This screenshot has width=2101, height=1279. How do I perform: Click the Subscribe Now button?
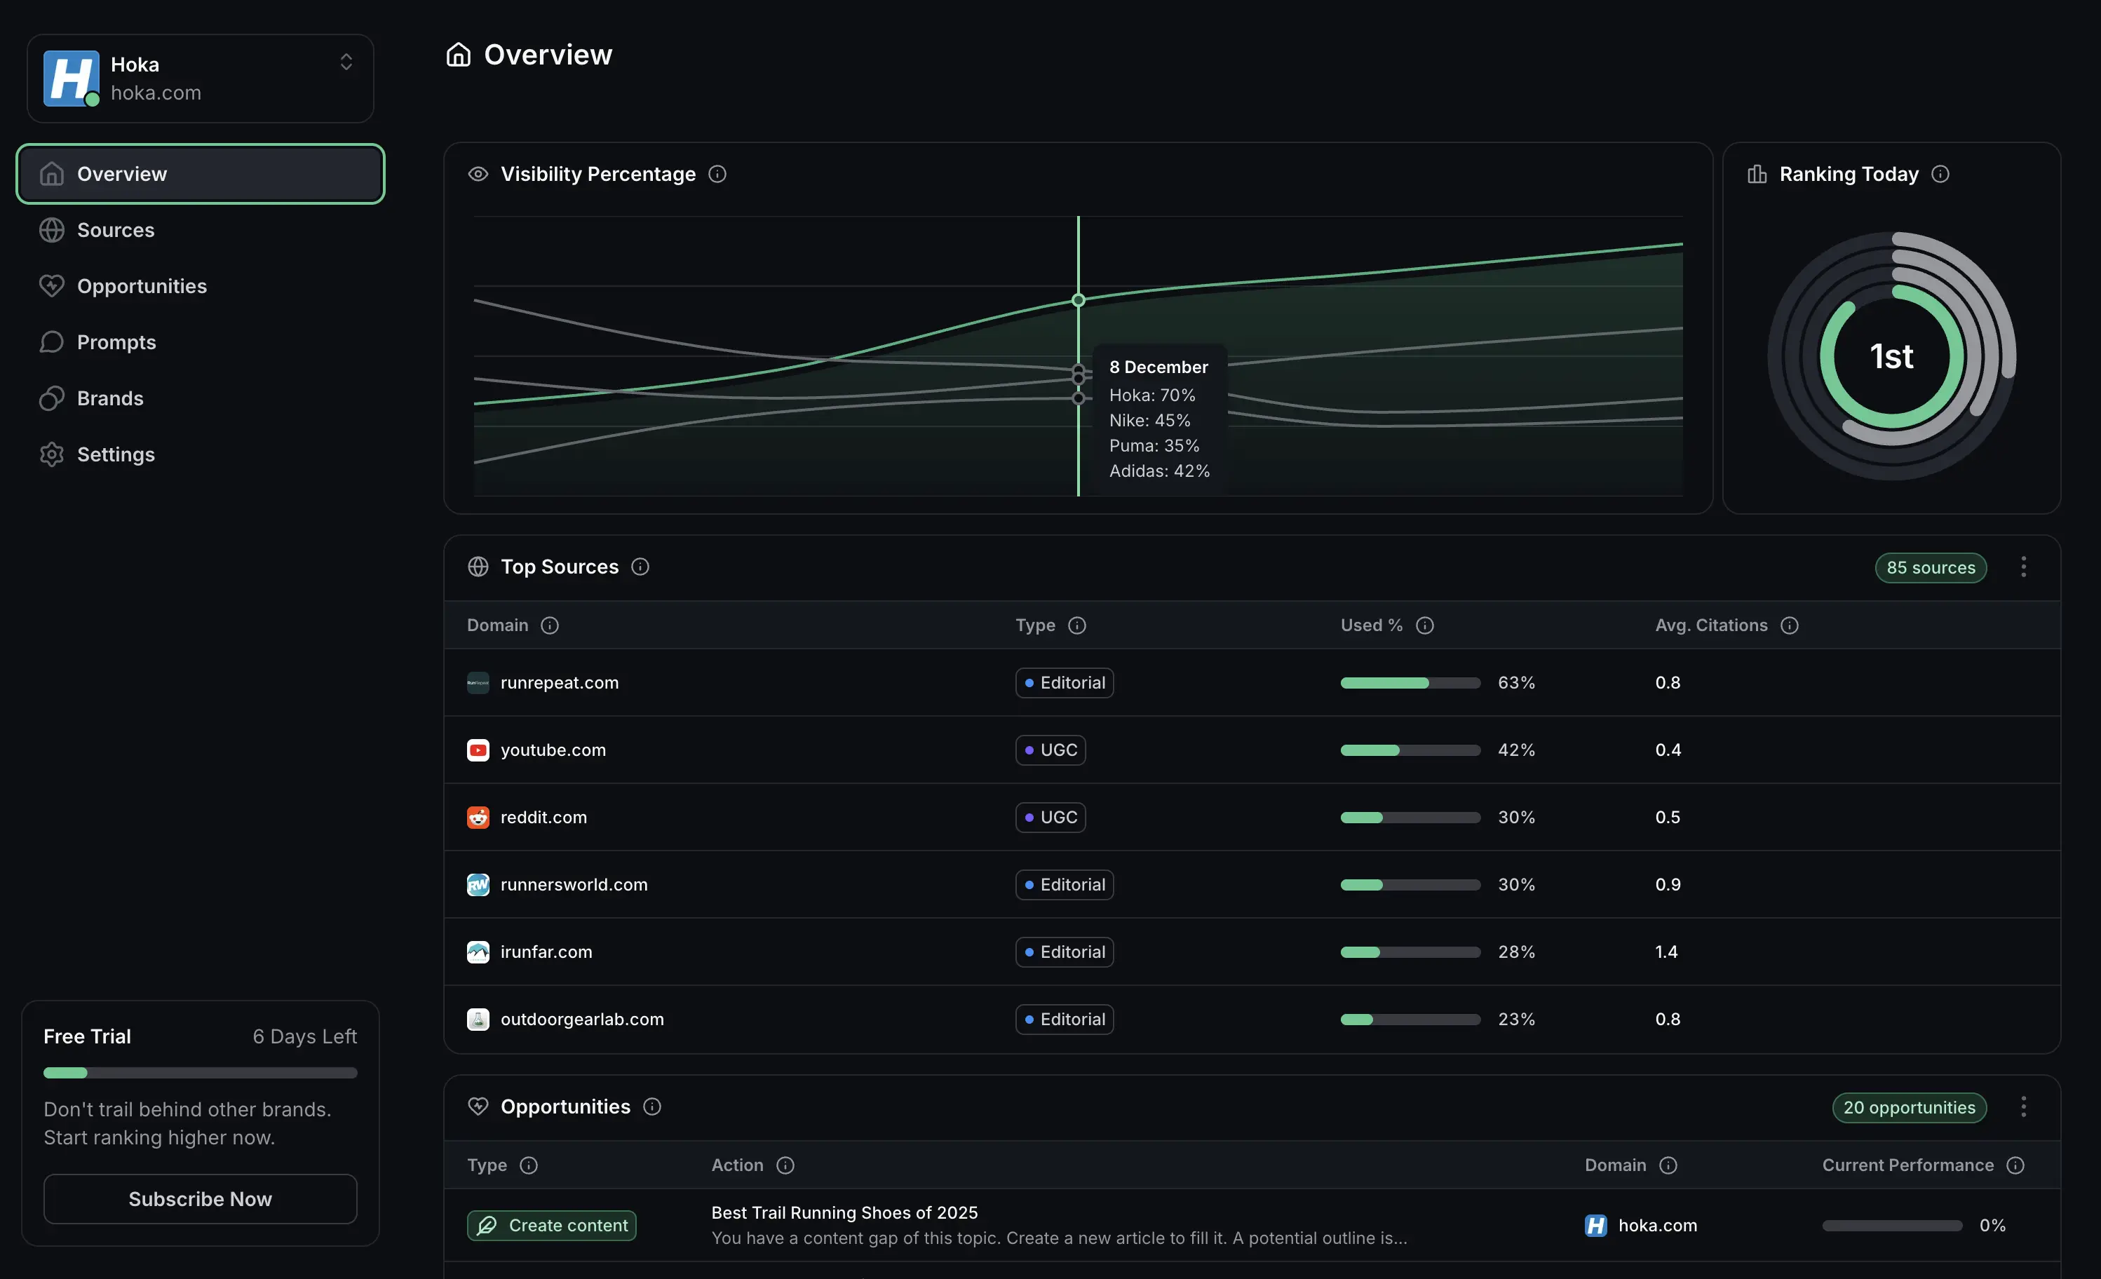(x=200, y=1198)
